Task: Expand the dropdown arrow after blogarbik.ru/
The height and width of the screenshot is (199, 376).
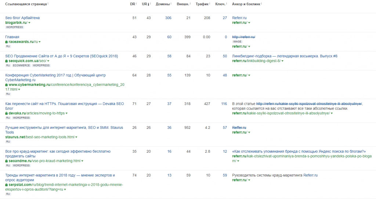Action: tap(29, 23)
